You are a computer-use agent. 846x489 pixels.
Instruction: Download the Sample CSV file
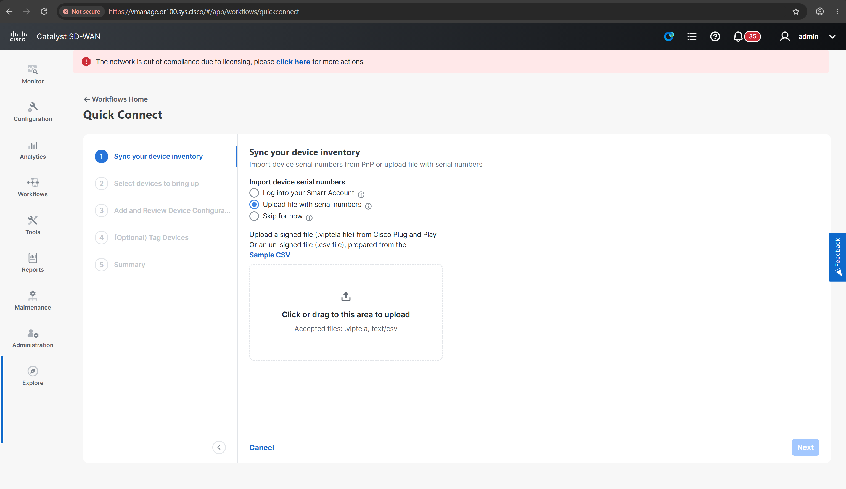pos(269,255)
